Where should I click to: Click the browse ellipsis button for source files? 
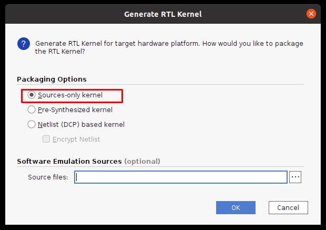(x=296, y=177)
